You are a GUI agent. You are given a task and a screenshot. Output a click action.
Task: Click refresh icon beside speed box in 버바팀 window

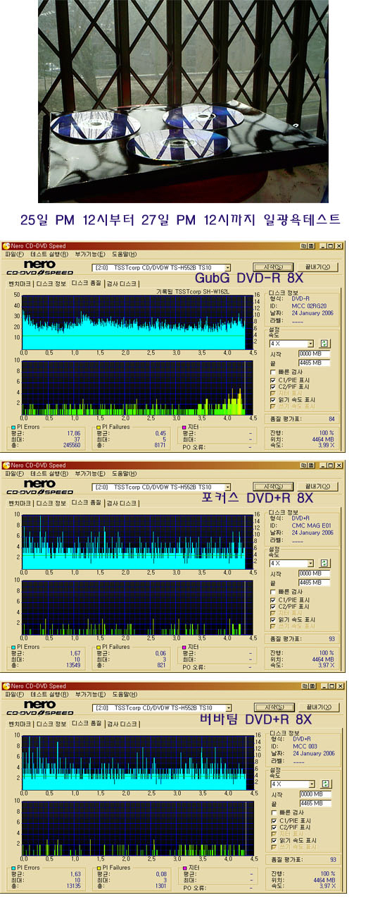(325, 784)
